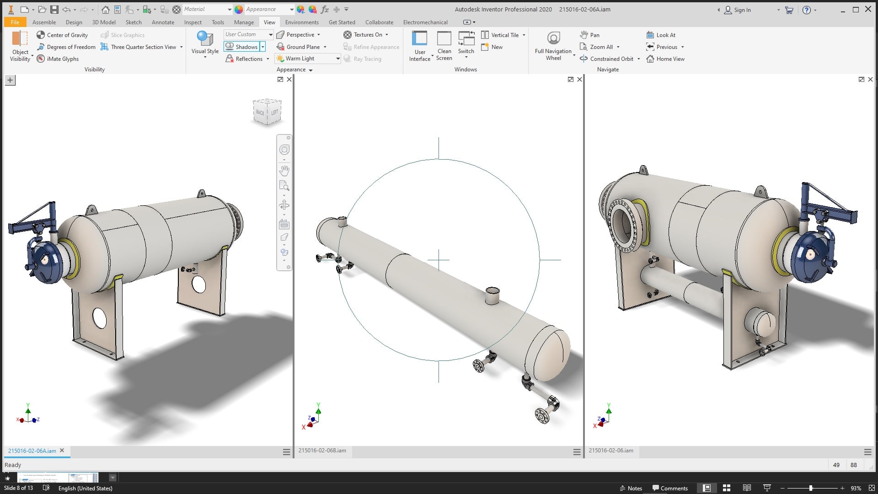Toggle the Ground Plane display
878x494 pixels.
click(298, 47)
